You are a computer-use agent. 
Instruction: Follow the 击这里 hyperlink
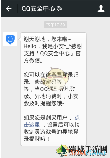point(32,125)
